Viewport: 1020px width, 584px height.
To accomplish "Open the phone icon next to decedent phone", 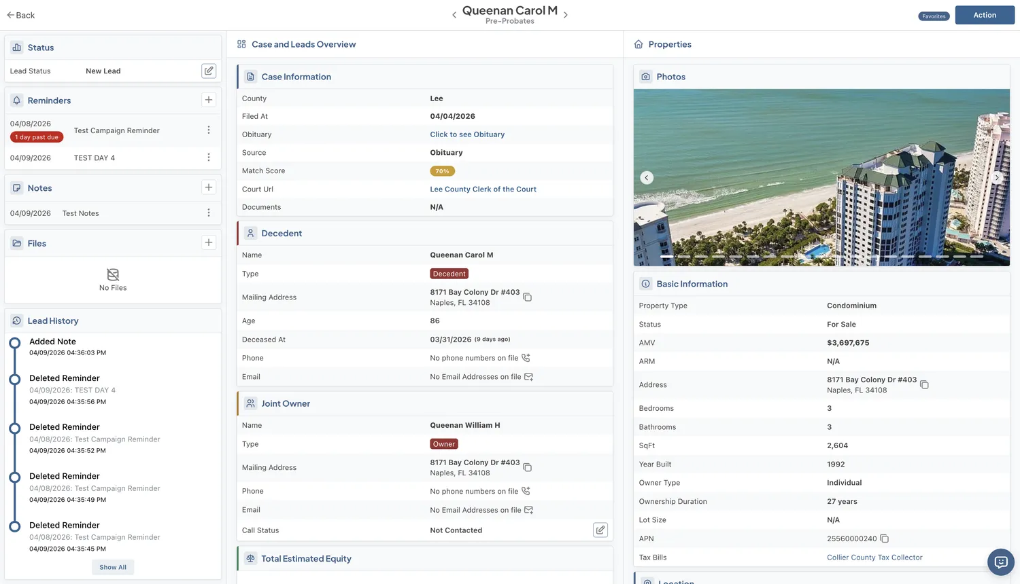I will tap(527, 357).
